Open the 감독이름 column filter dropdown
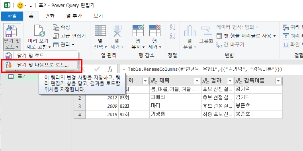Viewport: 303px width, 151px height. 278,81
